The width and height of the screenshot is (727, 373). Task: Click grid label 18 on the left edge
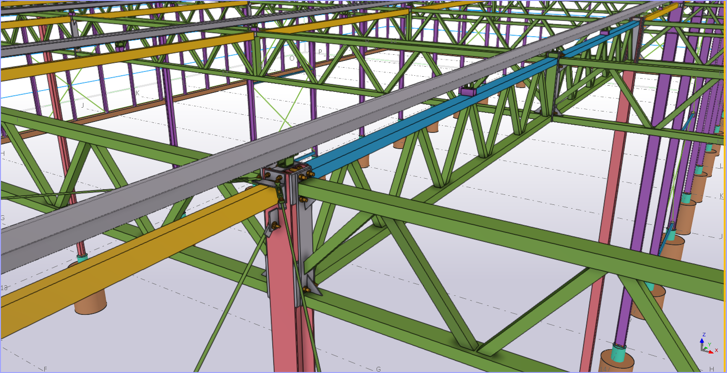(4, 288)
